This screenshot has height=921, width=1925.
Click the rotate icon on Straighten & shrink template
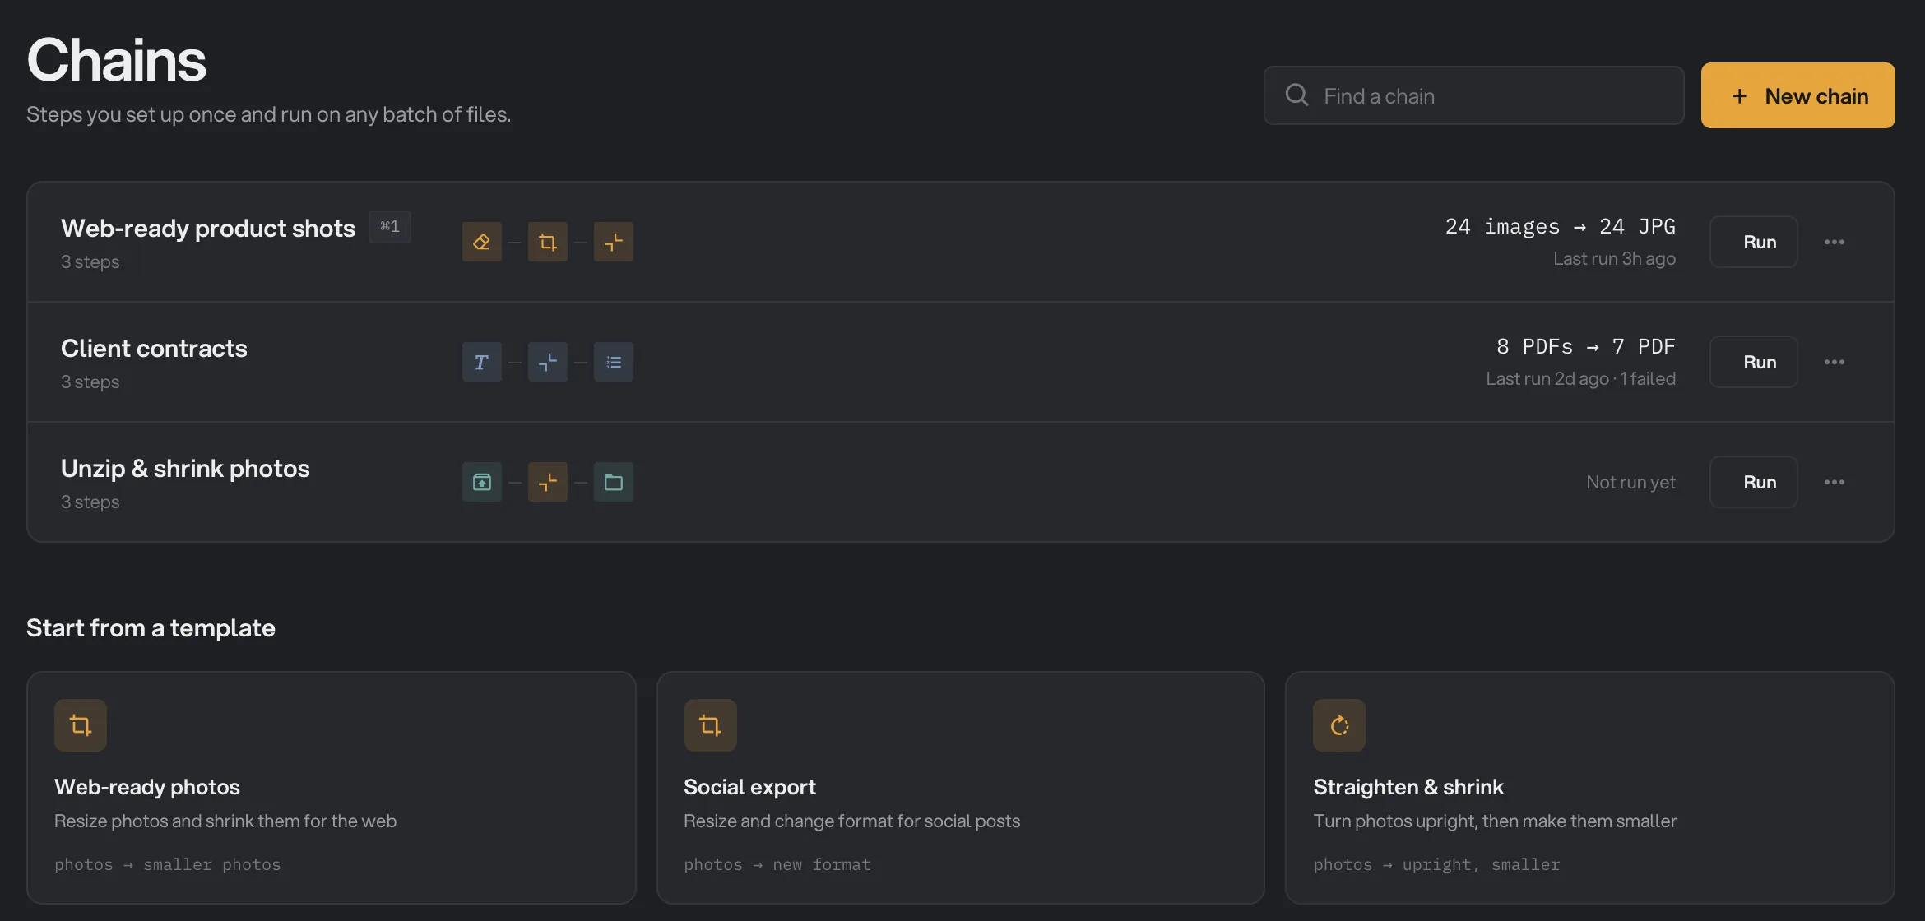[1339, 725]
